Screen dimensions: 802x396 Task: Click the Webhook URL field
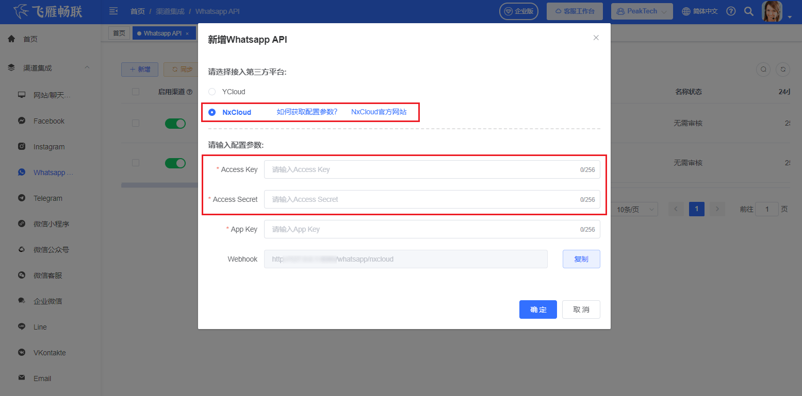point(406,259)
